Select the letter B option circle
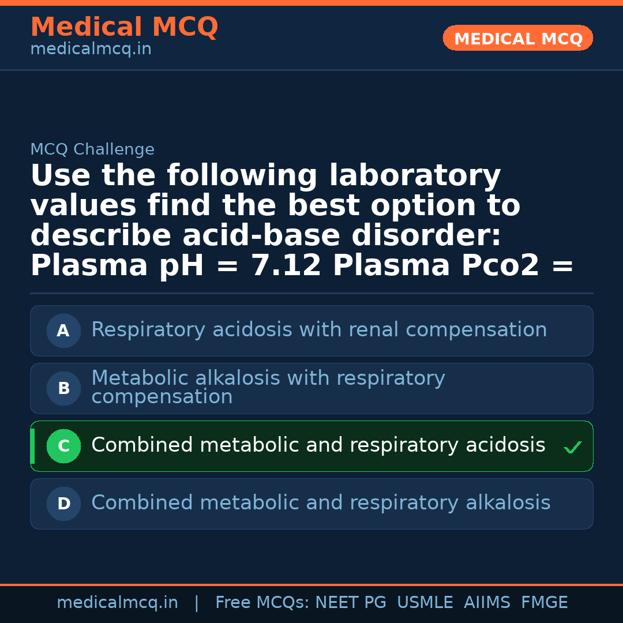 click(x=63, y=389)
